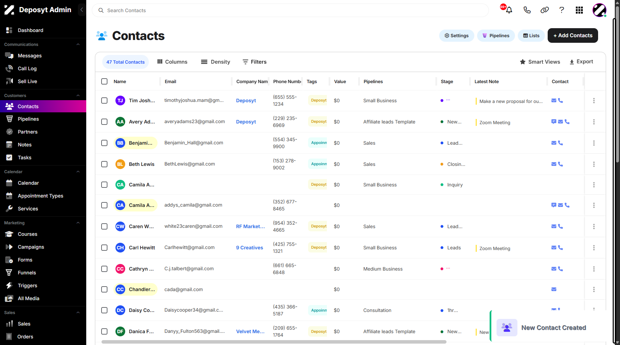Select checkbox for Caren W row

click(x=104, y=226)
